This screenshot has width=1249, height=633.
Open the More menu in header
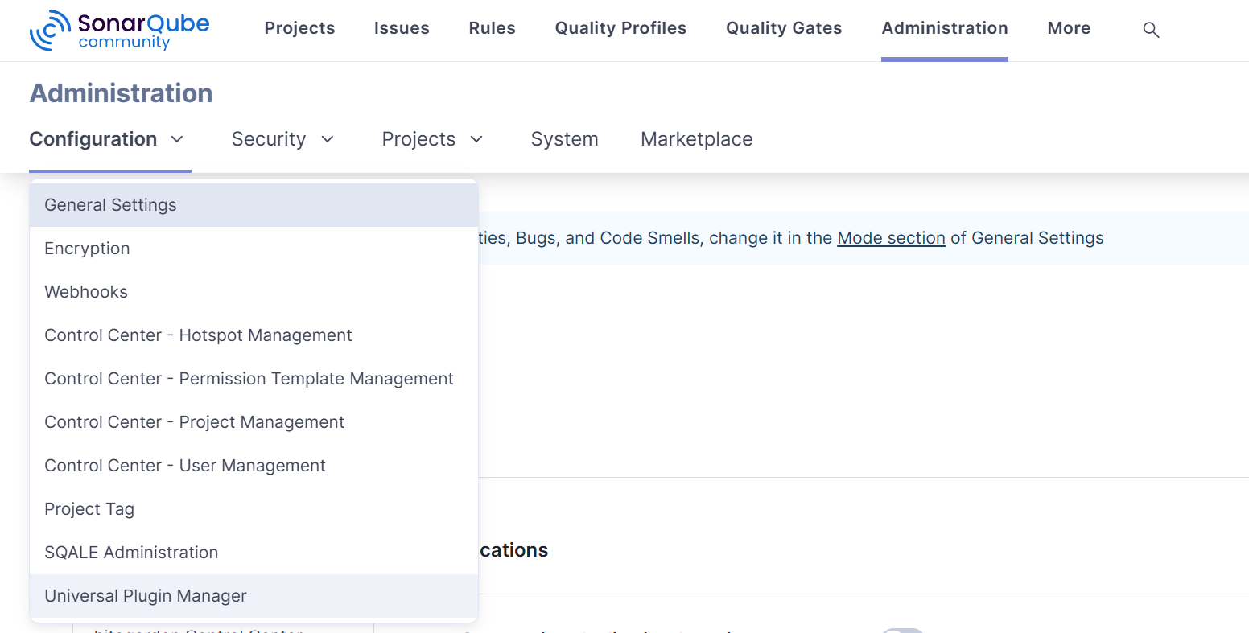tap(1069, 28)
